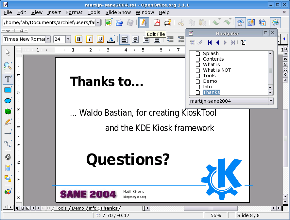This screenshot has height=220, width=290.
Task: Click the horizontal scrollbar thumb
Action: pos(211,208)
